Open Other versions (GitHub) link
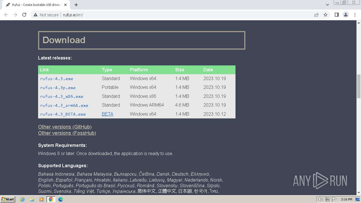This screenshot has height=203, width=361. point(65,127)
